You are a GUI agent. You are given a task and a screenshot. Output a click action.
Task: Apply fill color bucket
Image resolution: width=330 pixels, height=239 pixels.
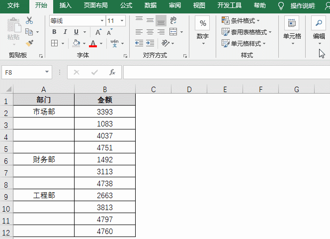tap(76, 43)
